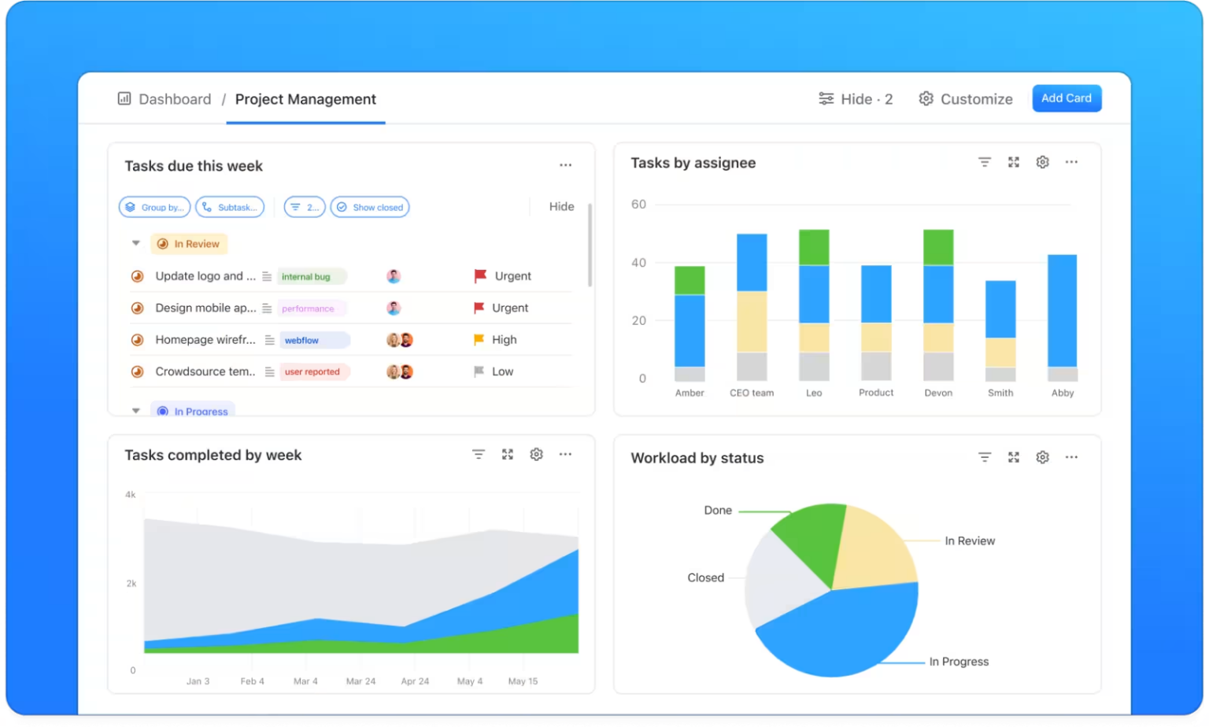Open the Group by dropdown

(x=154, y=207)
